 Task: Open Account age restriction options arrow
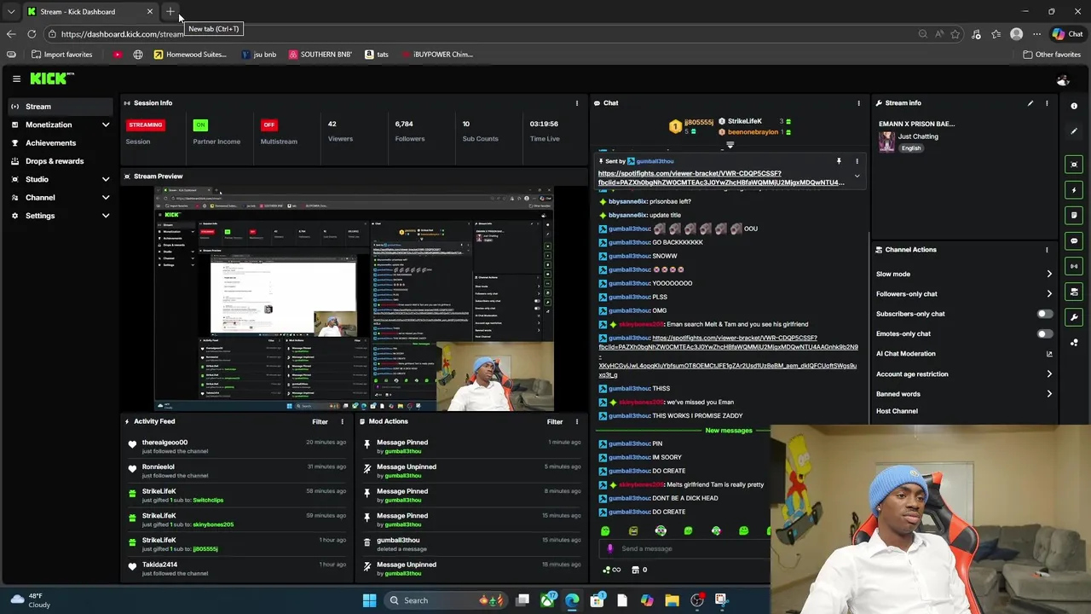click(1048, 374)
